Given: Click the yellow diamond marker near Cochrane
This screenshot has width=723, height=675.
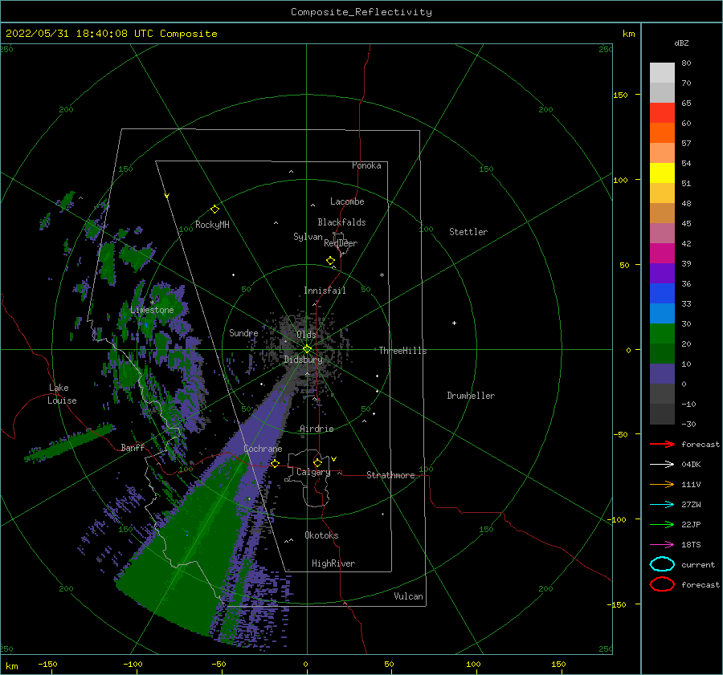Looking at the screenshot, I should pos(275,464).
